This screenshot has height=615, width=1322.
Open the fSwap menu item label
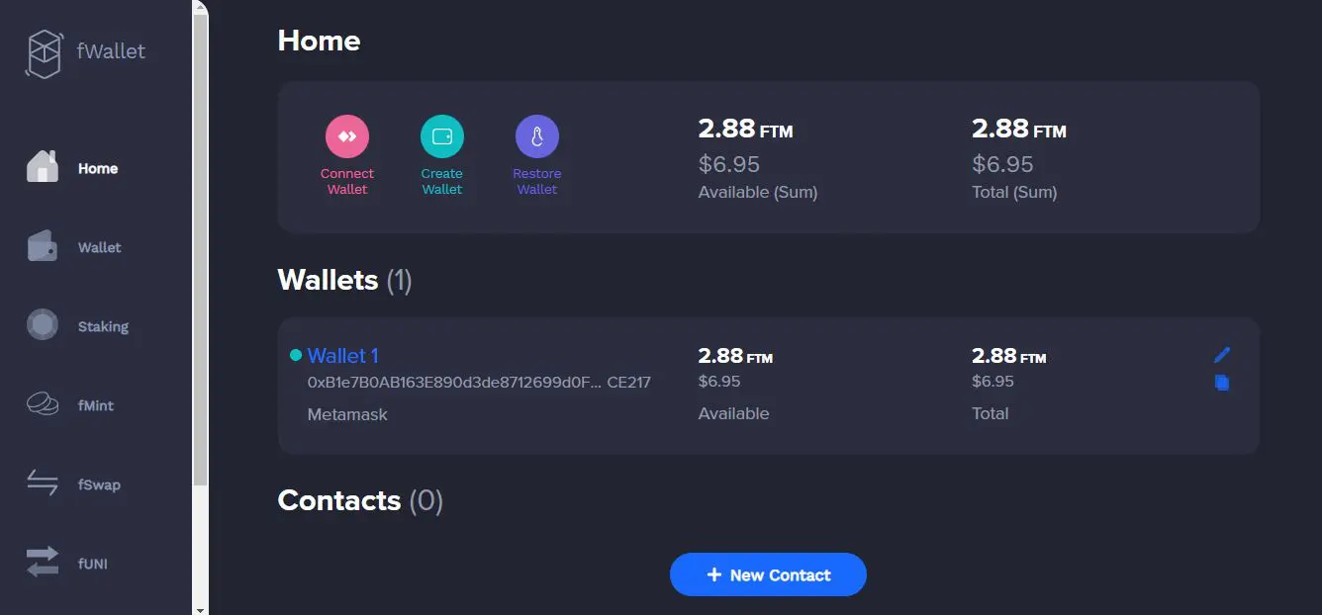tap(99, 484)
